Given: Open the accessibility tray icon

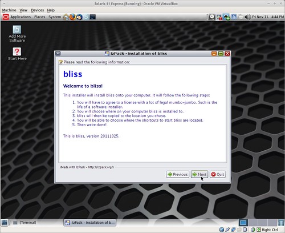Looking at the screenshot, I should pyautogui.click(x=234, y=17).
